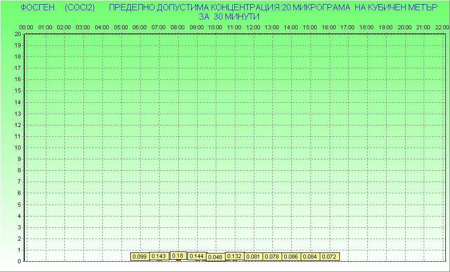Click the 0.048 value label
450x272 pixels.
[215, 257]
